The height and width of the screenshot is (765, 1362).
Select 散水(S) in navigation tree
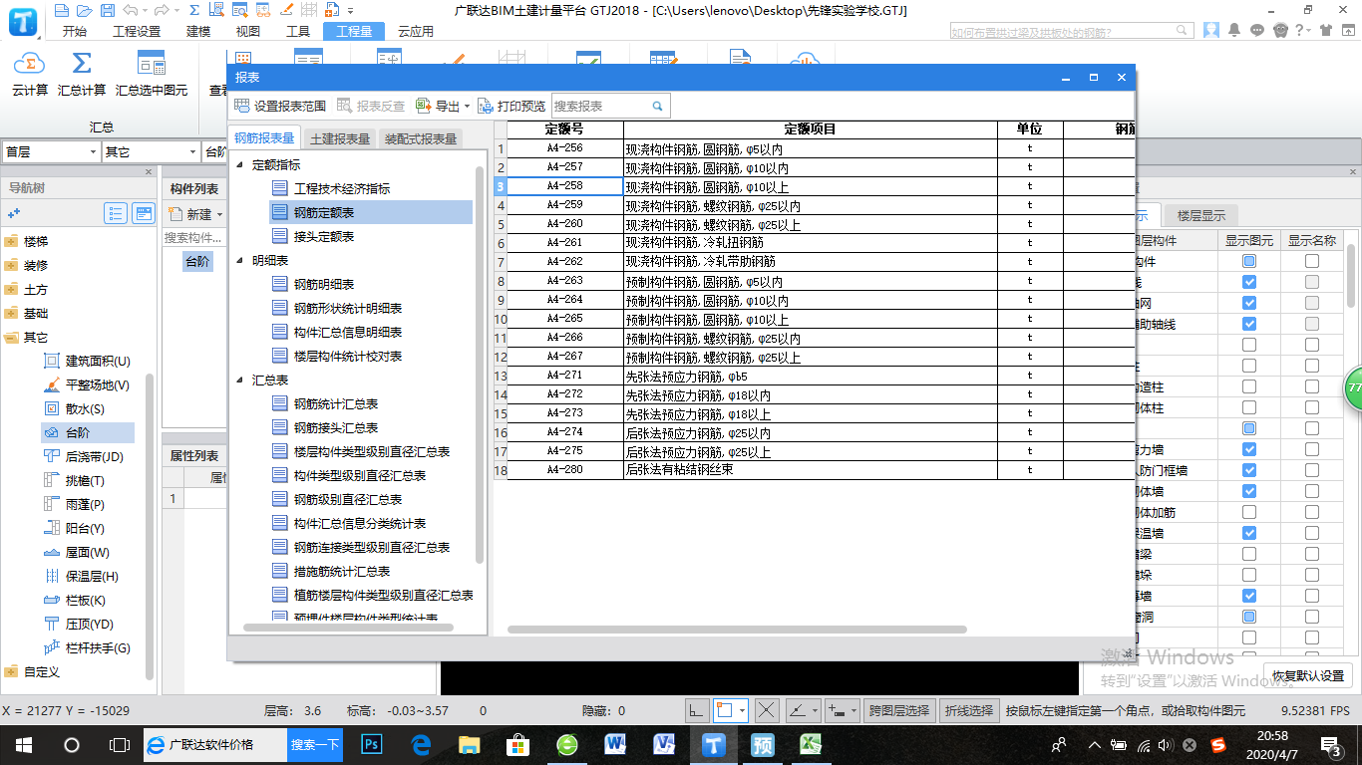75,408
